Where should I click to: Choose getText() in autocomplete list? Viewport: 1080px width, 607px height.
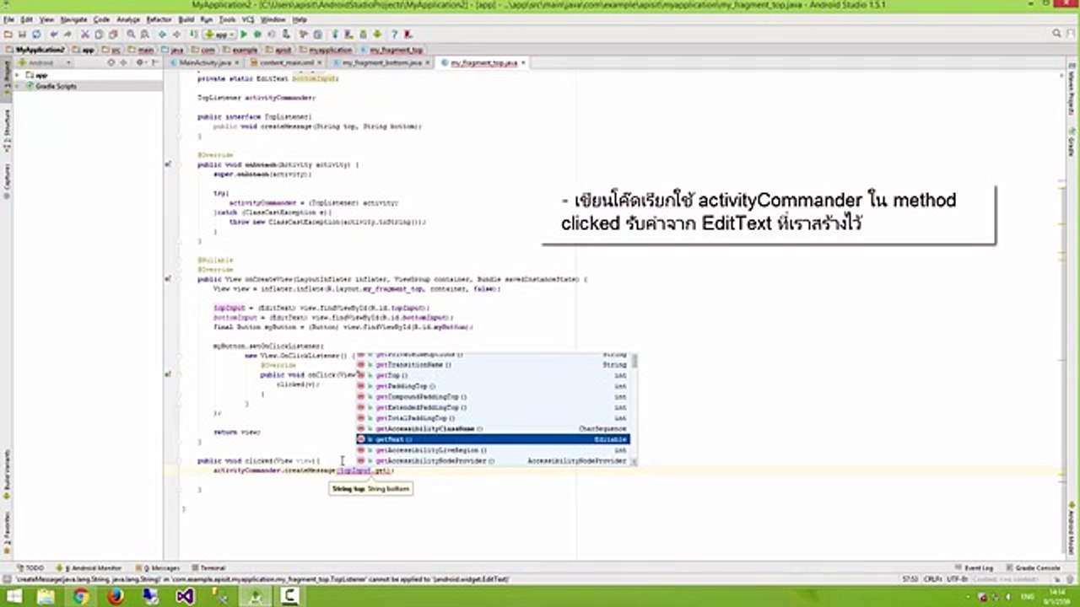point(493,439)
